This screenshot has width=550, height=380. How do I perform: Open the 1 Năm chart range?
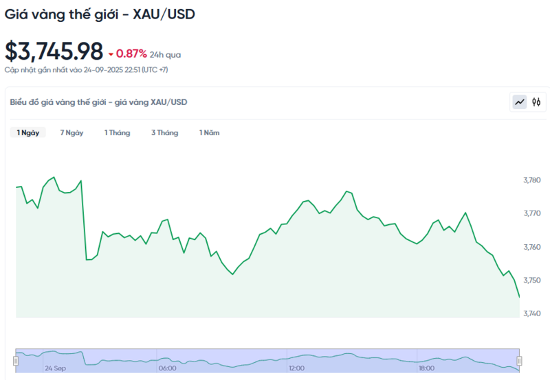(209, 132)
